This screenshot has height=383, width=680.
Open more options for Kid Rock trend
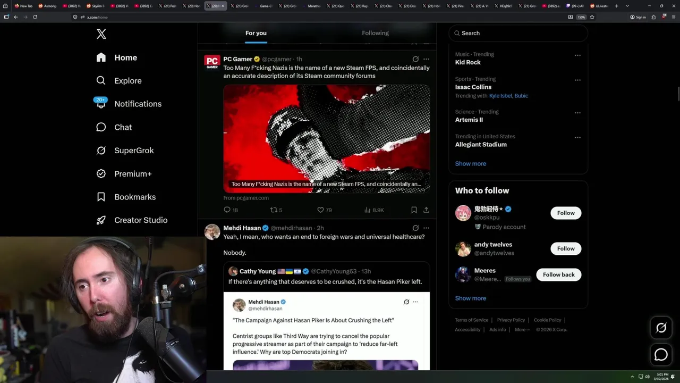577,55
